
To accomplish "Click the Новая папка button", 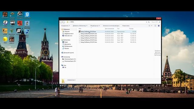I will [126, 26].
